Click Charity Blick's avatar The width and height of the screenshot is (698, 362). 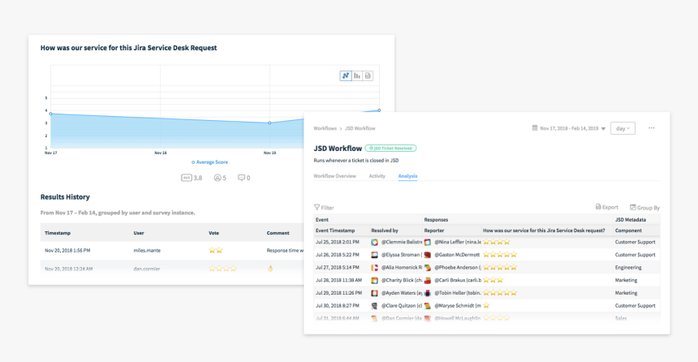374,281
